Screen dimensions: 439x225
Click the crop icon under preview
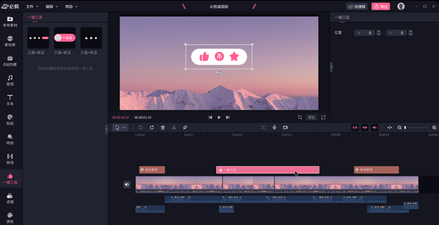point(300,118)
